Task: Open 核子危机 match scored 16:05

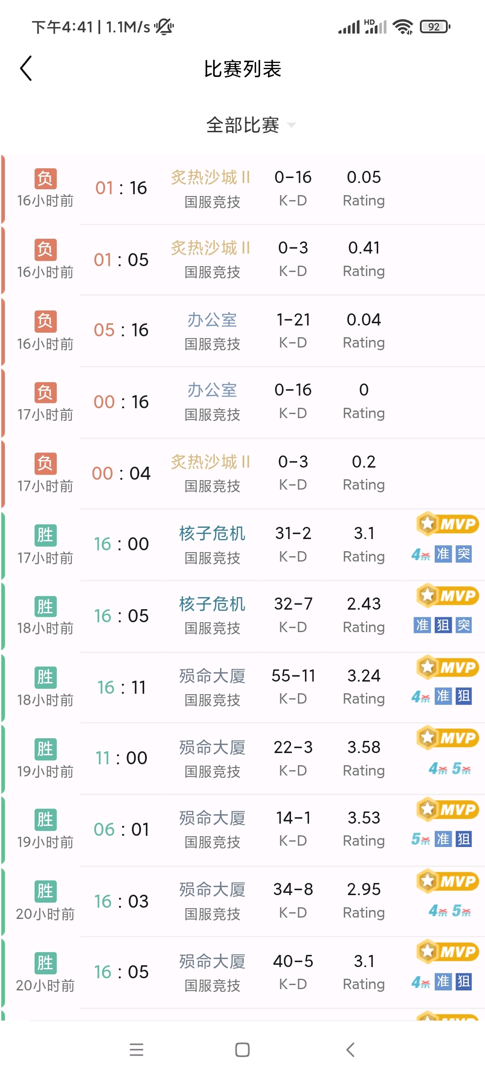Action: coord(242,616)
